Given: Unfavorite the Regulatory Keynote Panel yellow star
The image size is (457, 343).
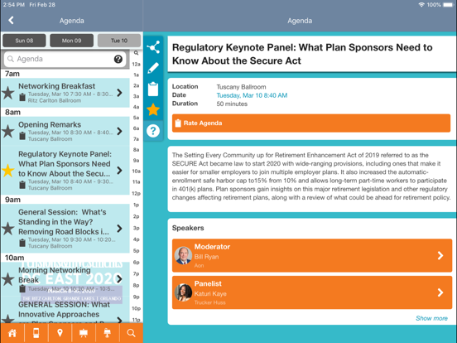Looking at the screenshot, I should coord(8,171).
